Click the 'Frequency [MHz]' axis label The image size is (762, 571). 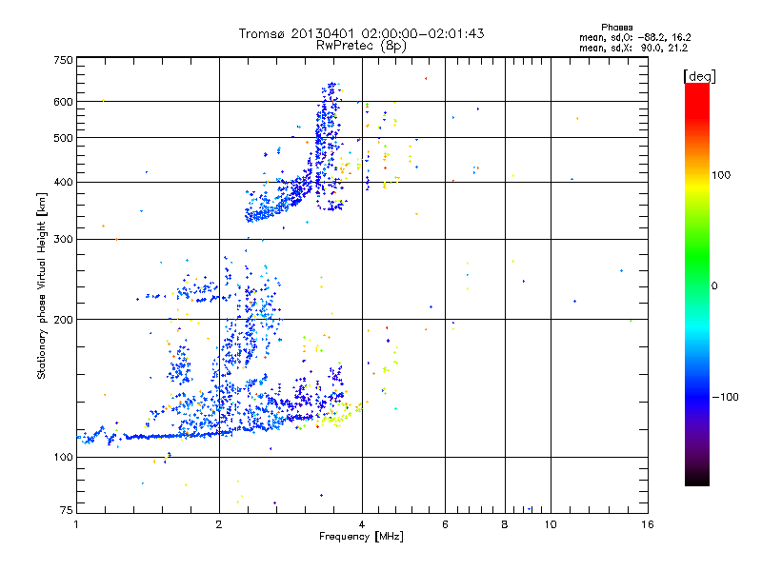point(361,537)
